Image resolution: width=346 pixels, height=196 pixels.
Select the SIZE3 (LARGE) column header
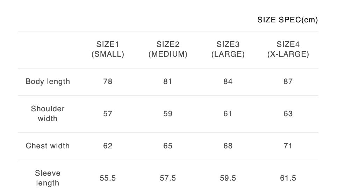[x=228, y=49]
